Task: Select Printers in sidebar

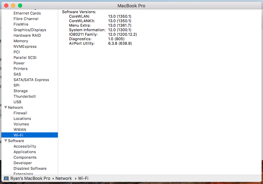Action: click(20, 69)
